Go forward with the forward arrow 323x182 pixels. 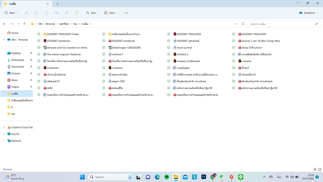tap(12, 24)
